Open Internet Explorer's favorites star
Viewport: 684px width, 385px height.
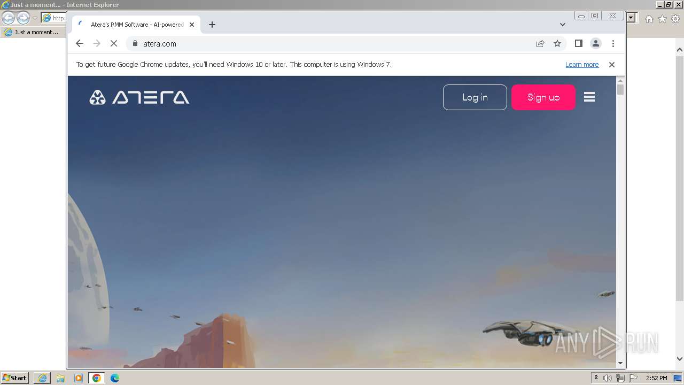pyautogui.click(x=663, y=19)
